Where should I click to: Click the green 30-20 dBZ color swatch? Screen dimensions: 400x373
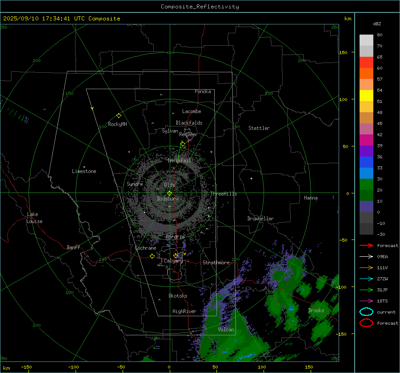(x=366, y=184)
